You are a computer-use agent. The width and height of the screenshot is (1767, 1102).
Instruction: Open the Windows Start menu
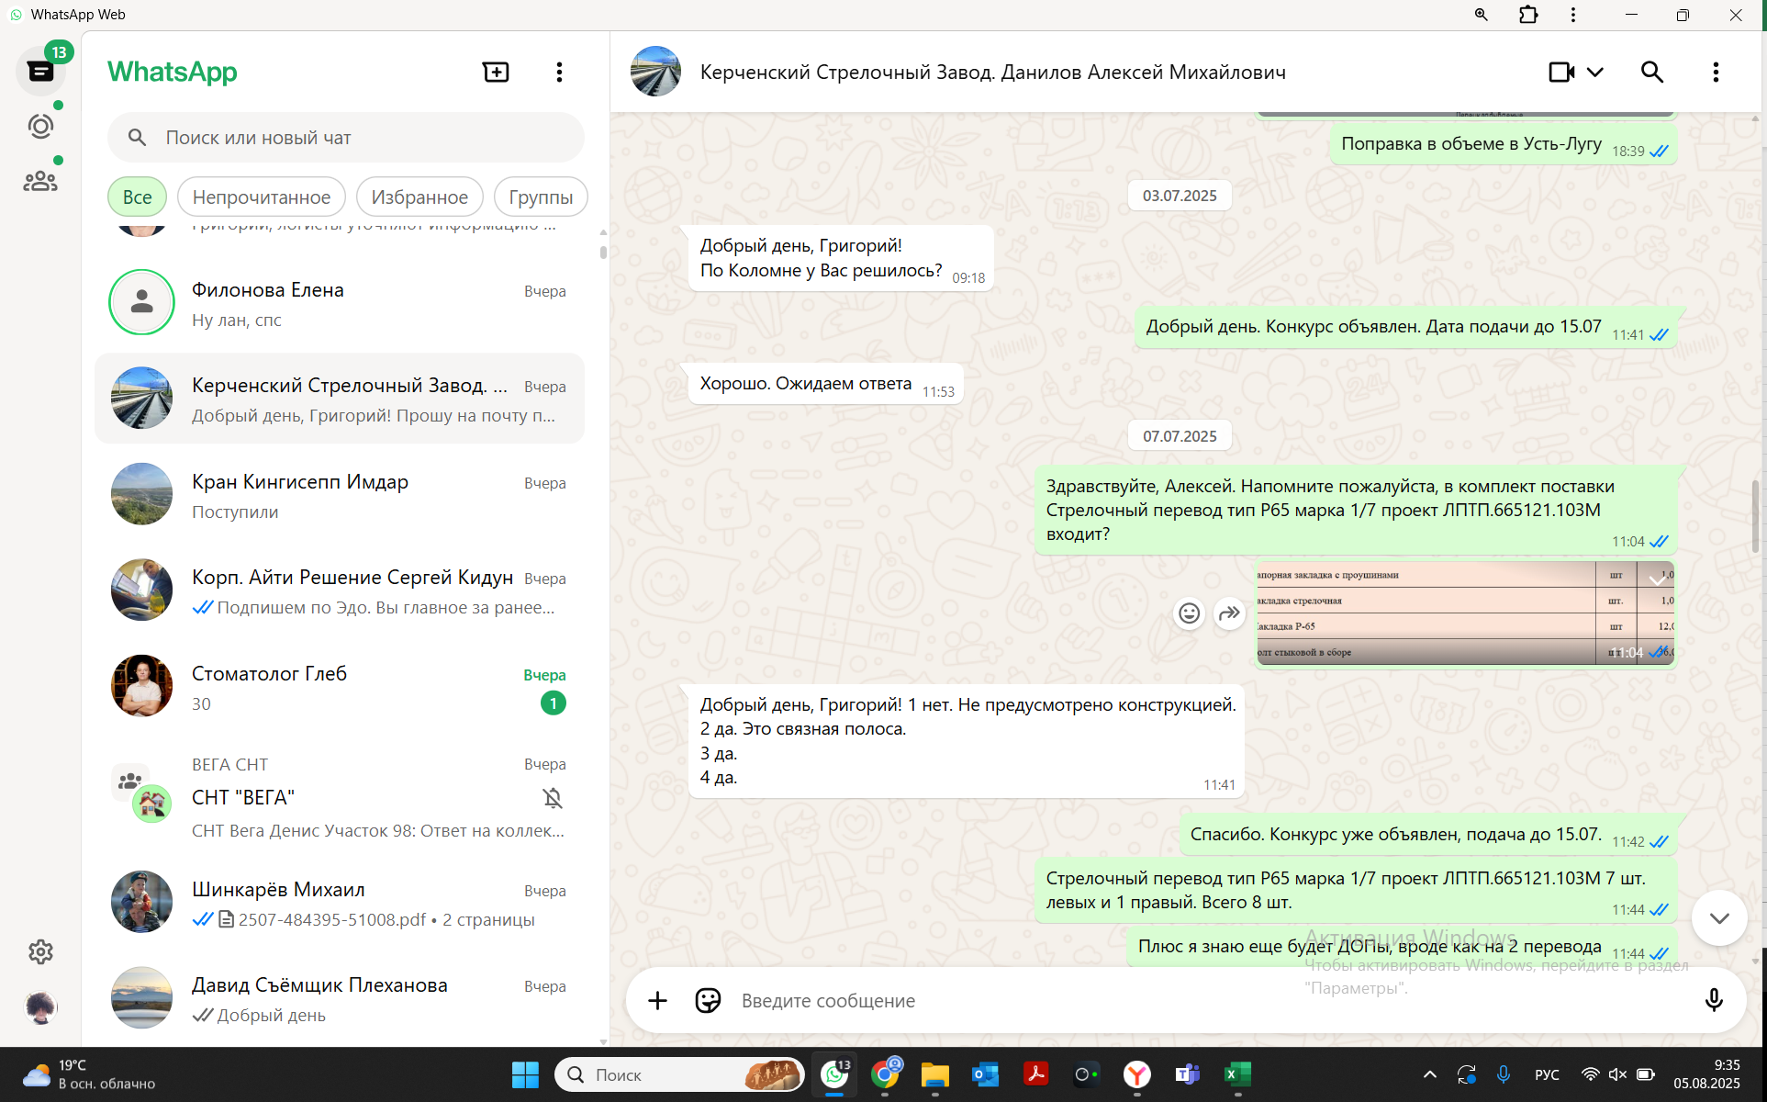tap(525, 1074)
